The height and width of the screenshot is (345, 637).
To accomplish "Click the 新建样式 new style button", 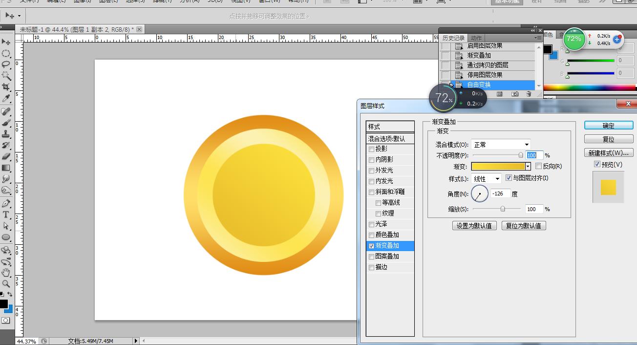I will coord(608,152).
